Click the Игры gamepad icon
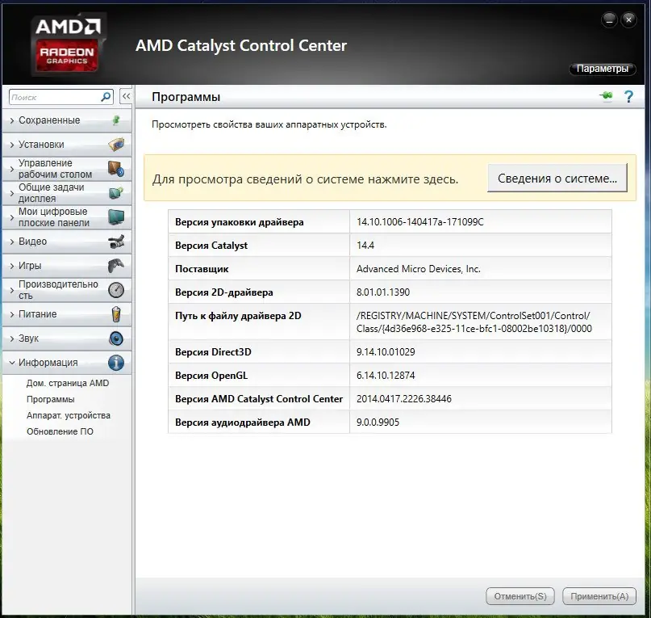Screen dimensions: 651x618 pos(116,266)
